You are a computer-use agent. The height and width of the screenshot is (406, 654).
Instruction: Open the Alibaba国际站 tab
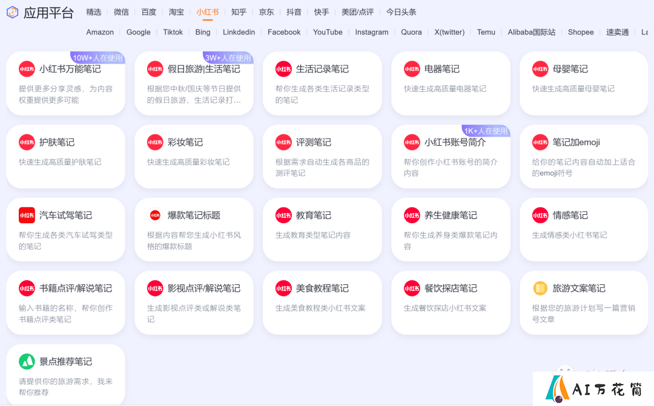(x=532, y=32)
